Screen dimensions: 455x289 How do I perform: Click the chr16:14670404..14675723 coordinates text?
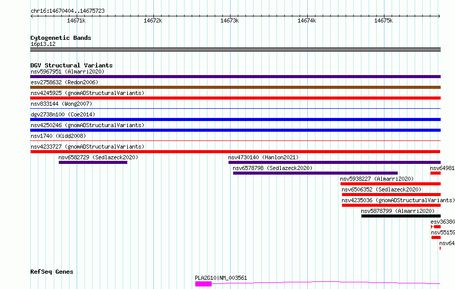[x=67, y=11]
